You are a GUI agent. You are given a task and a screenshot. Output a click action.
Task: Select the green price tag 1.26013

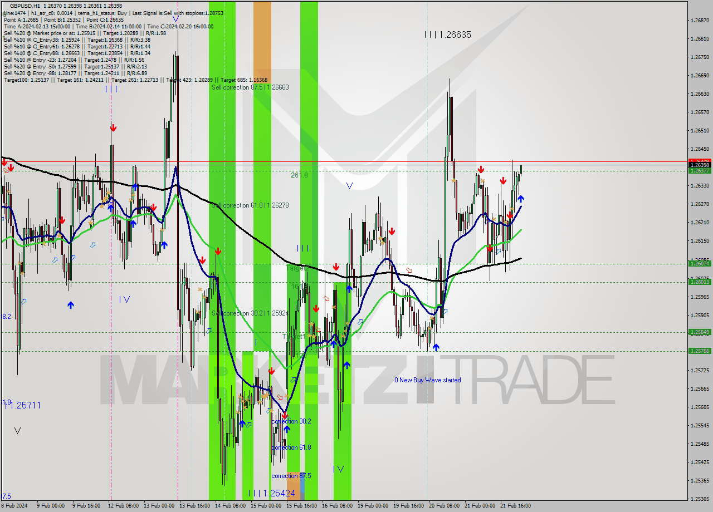tap(700, 282)
